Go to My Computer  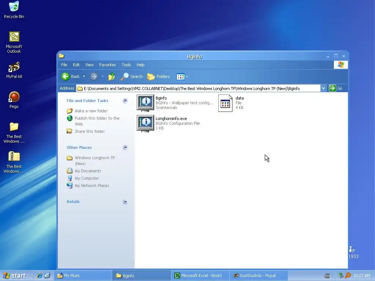tap(87, 178)
